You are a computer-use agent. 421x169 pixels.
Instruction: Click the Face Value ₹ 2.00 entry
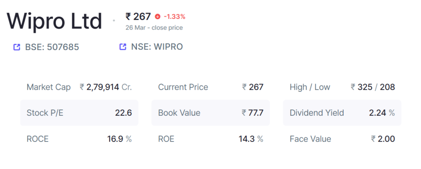[342, 139]
